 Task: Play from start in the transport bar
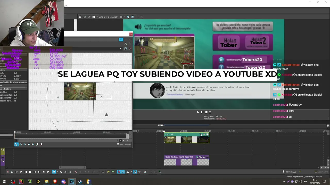(x=17, y=172)
